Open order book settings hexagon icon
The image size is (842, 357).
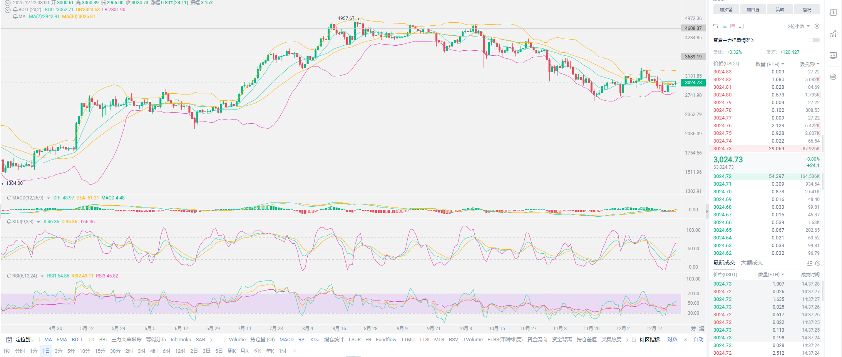pos(817,26)
